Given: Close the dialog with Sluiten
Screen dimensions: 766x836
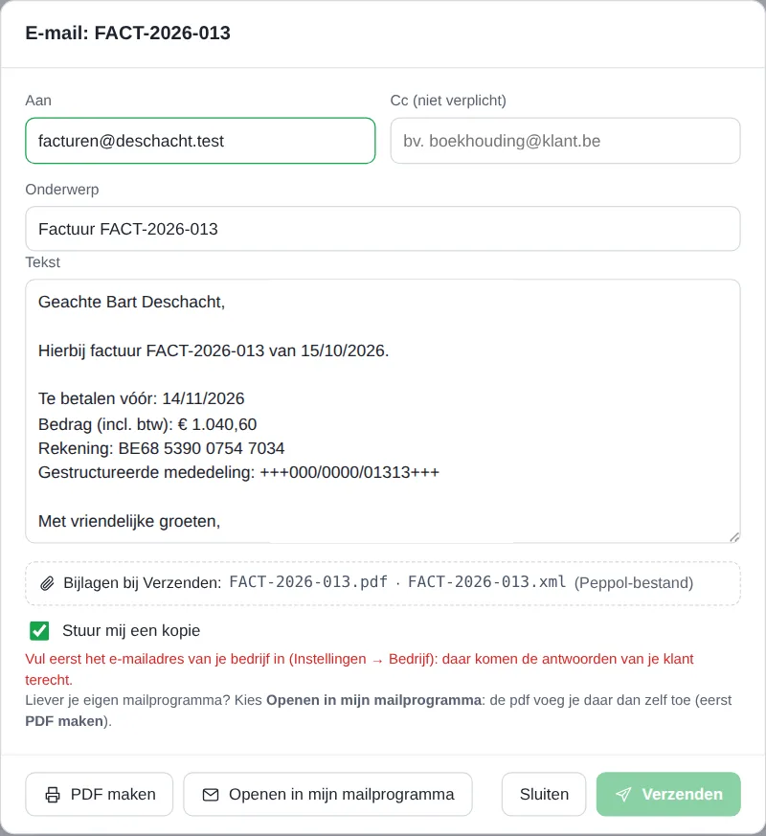Looking at the screenshot, I should point(544,795).
